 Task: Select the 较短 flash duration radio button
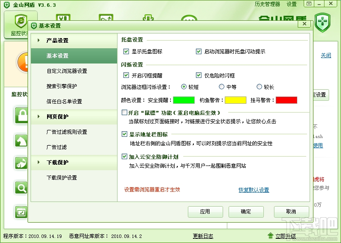tap(184, 87)
